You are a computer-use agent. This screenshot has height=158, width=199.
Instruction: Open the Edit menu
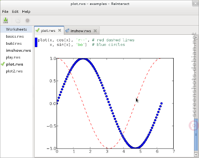[15, 12]
